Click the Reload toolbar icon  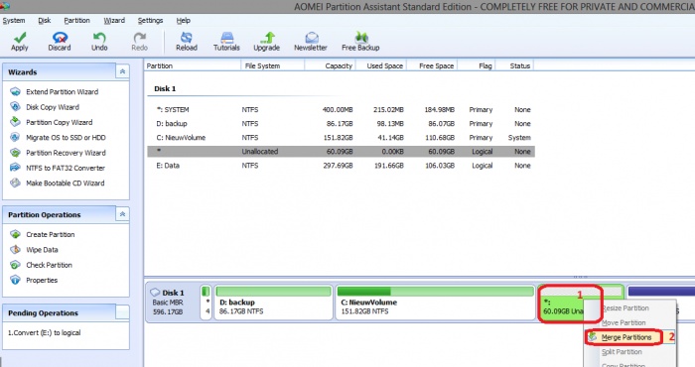tap(187, 38)
